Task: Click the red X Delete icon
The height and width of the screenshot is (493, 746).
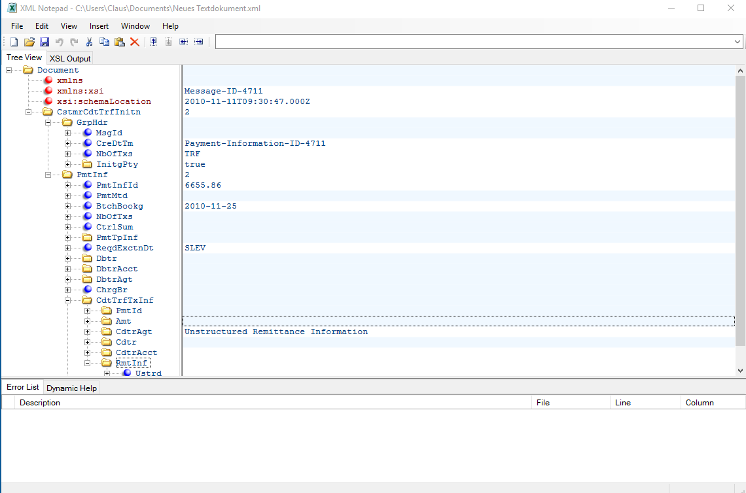Action: [x=135, y=42]
